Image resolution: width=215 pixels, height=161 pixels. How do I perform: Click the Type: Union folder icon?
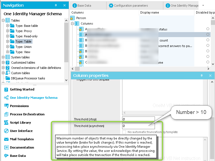pos(12,47)
